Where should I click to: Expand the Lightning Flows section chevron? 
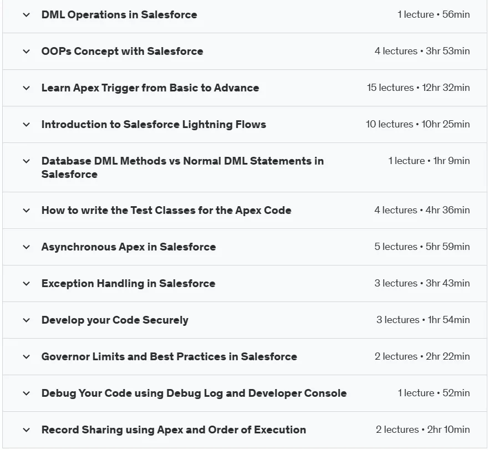[27, 125]
